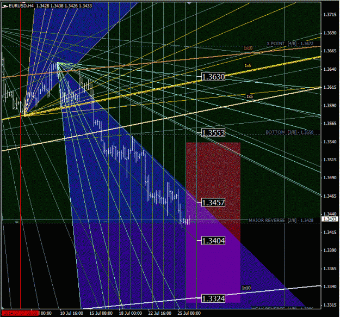The height and width of the screenshot is (317, 340).
Task: Click the 1.3415 price axis value
Action: [330, 233]
